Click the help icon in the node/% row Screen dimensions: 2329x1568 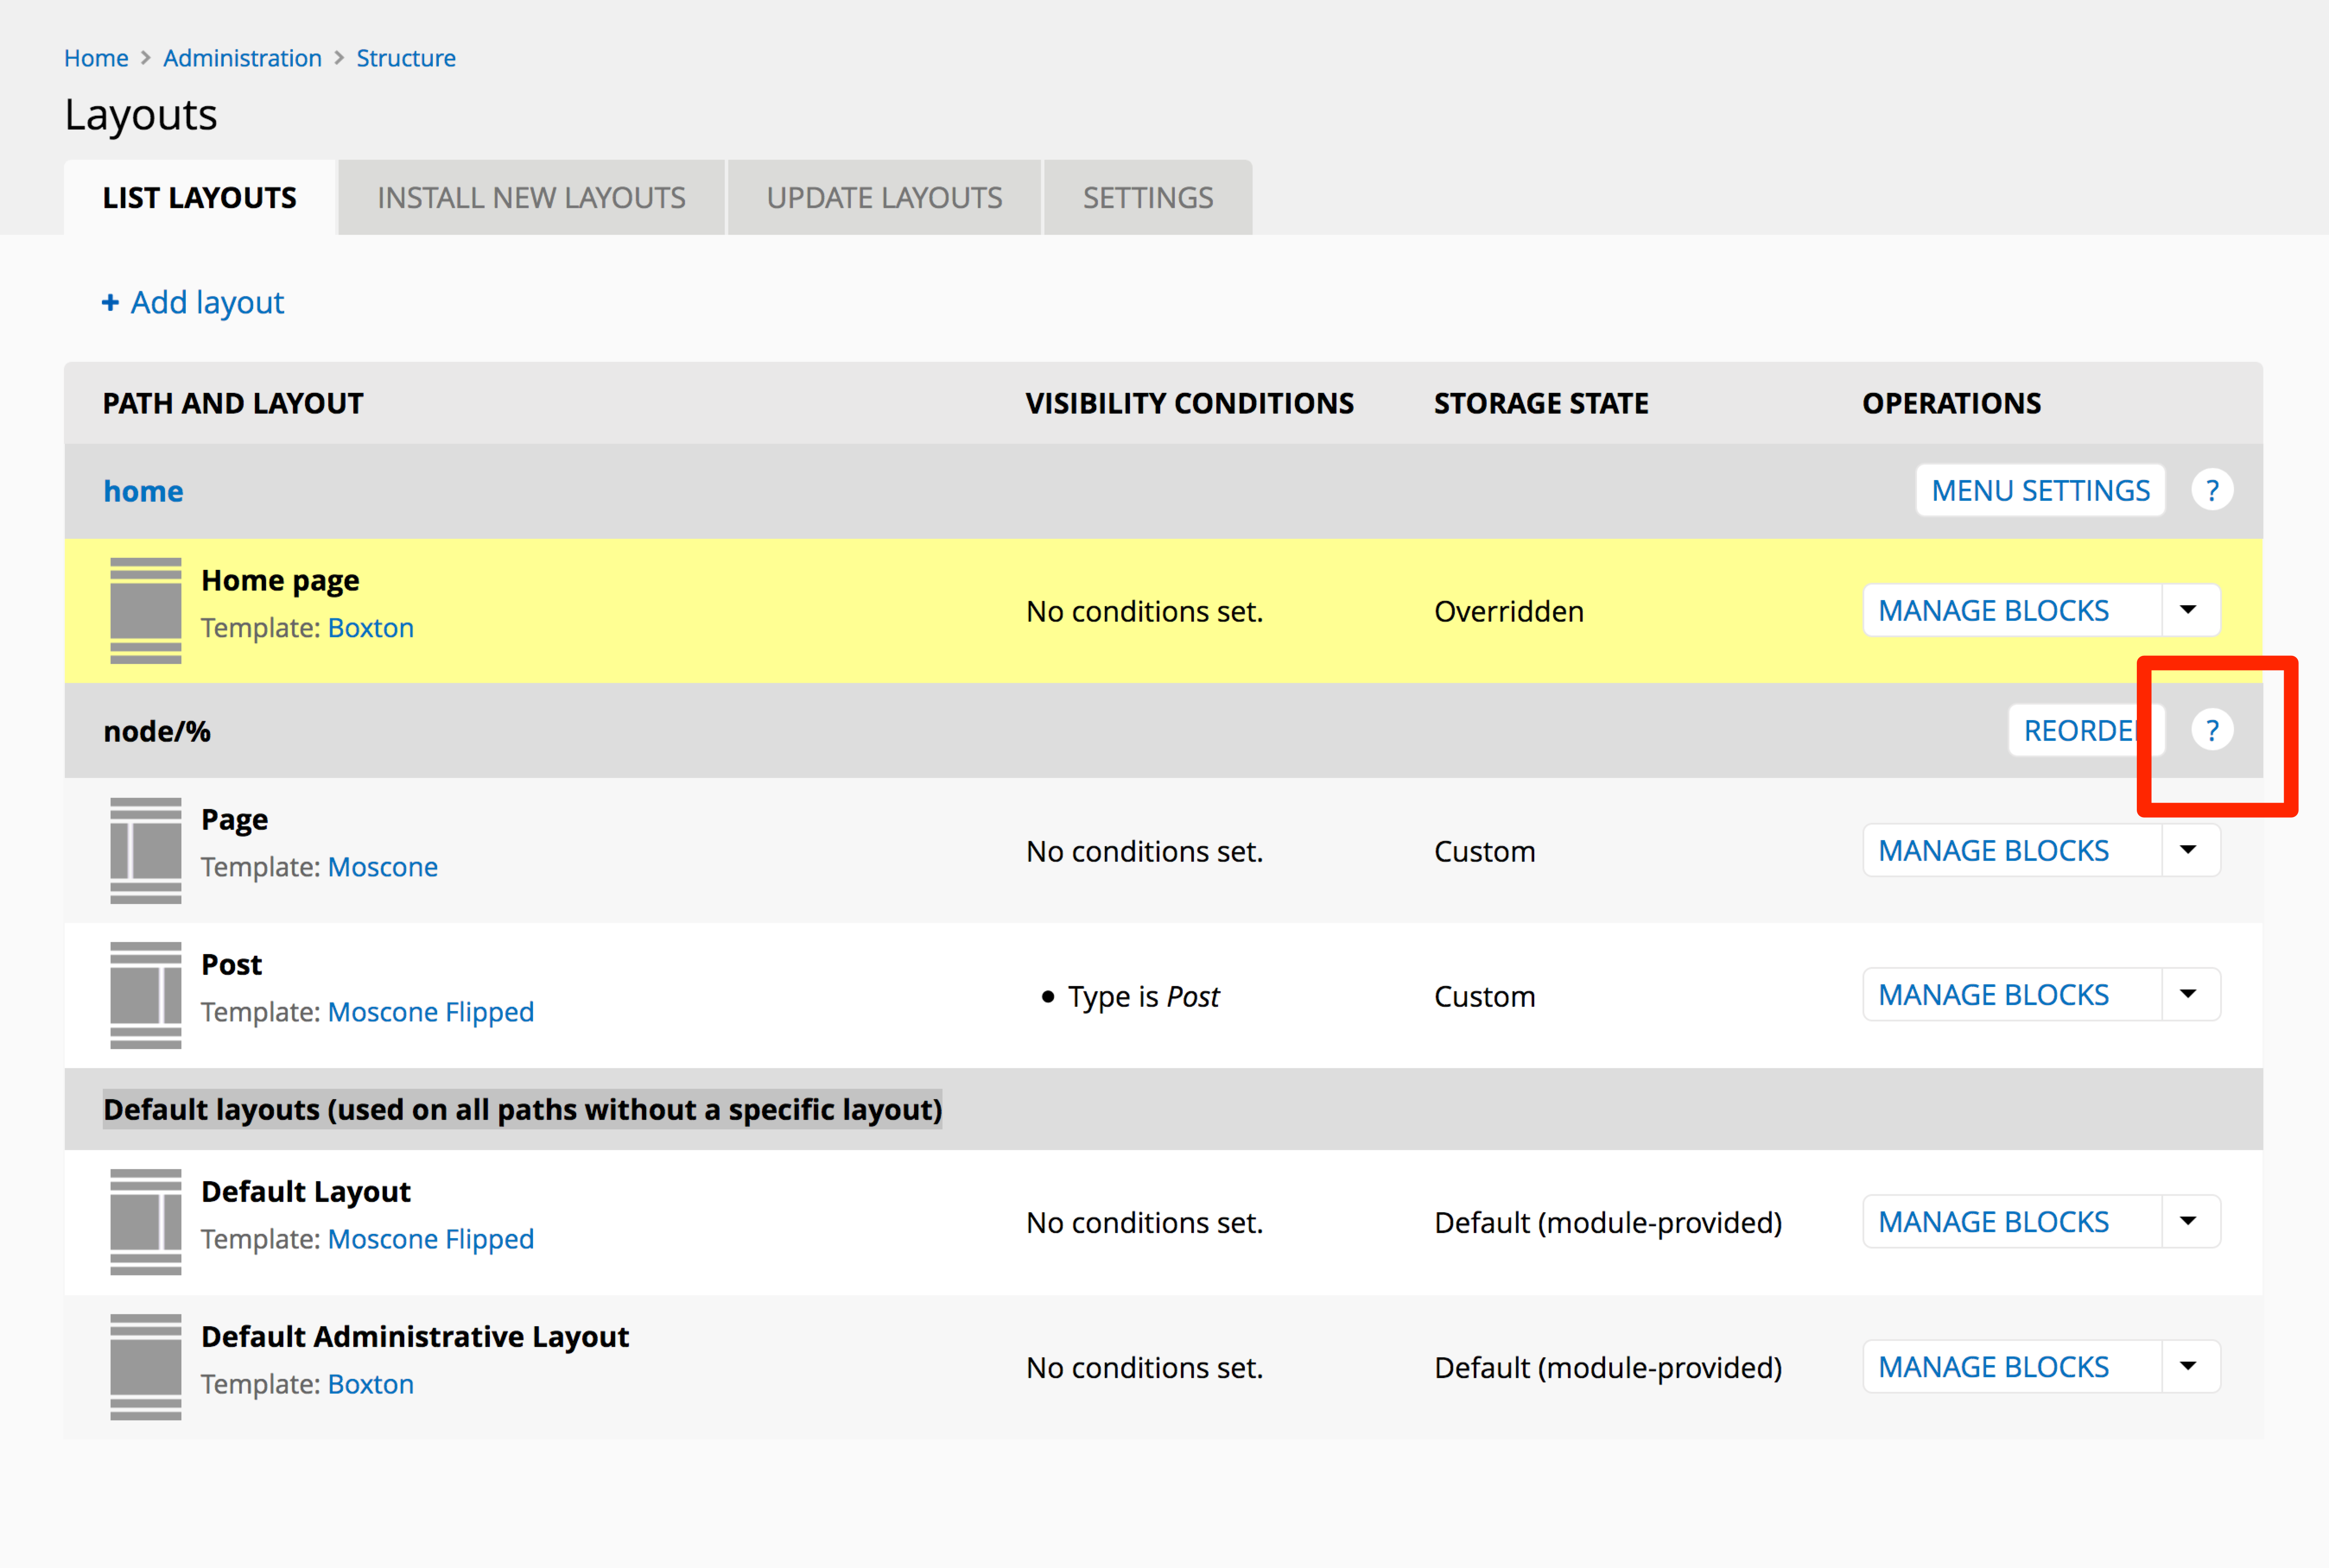coord(2212,730)
